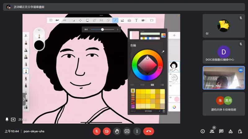Viewport: 248px width, 139px height.
Task: Open the tile showing 5 other users
Action: pos(224,104)
